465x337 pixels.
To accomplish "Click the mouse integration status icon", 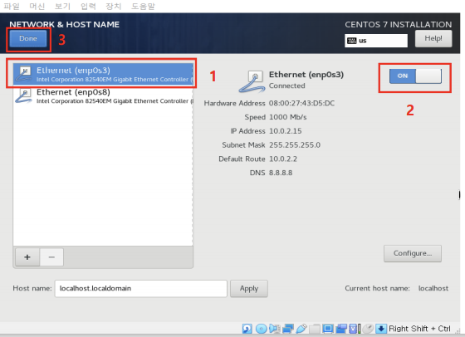I will click(x=368, y=329).
